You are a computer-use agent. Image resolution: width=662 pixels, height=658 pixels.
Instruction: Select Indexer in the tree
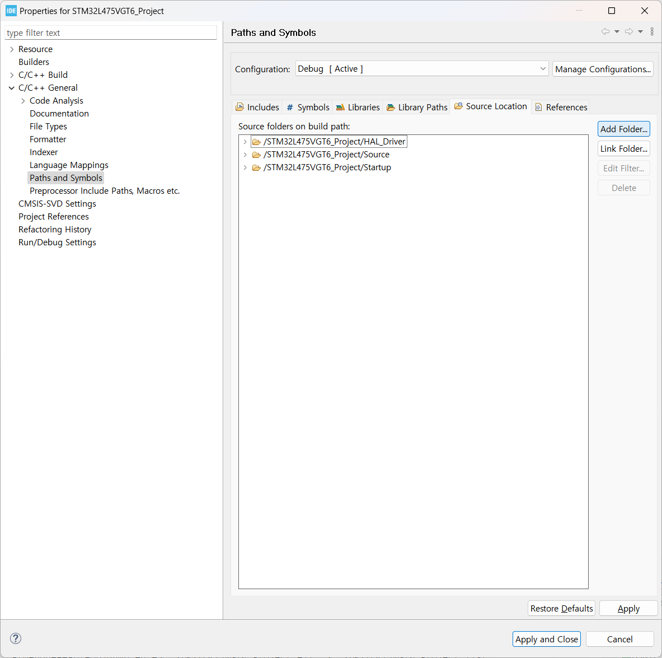click(44, 152)
